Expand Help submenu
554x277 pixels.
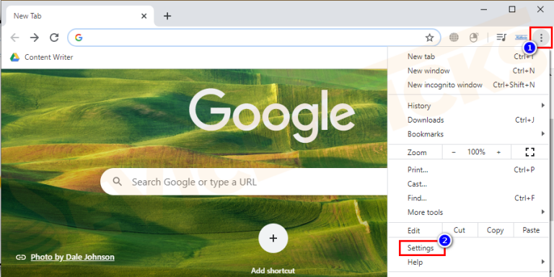pyautogui.click(x=469, y=262)
